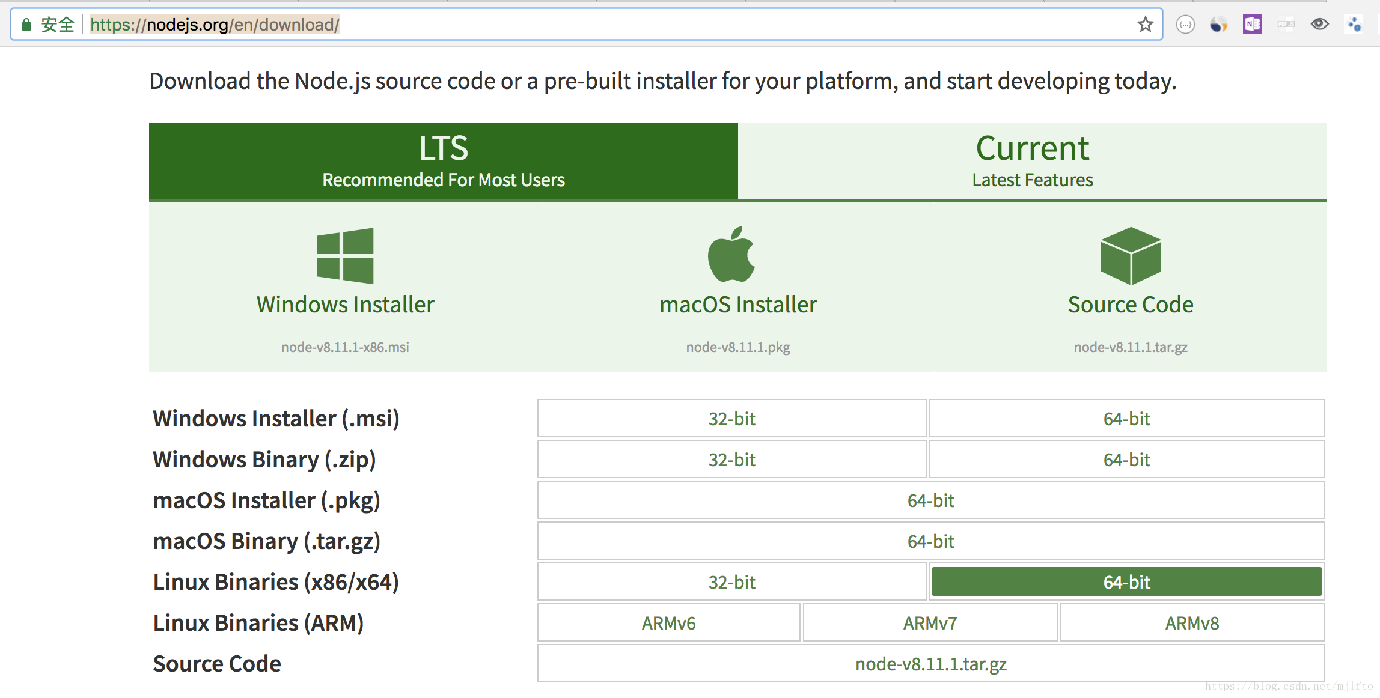Download Linux Binaries (x86/x64) 32-bit
The height and width of the screenshot is (698, 1380).
(731, 582)
